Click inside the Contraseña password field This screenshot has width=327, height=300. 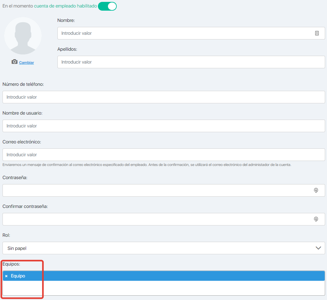click(x=157, y=190)
